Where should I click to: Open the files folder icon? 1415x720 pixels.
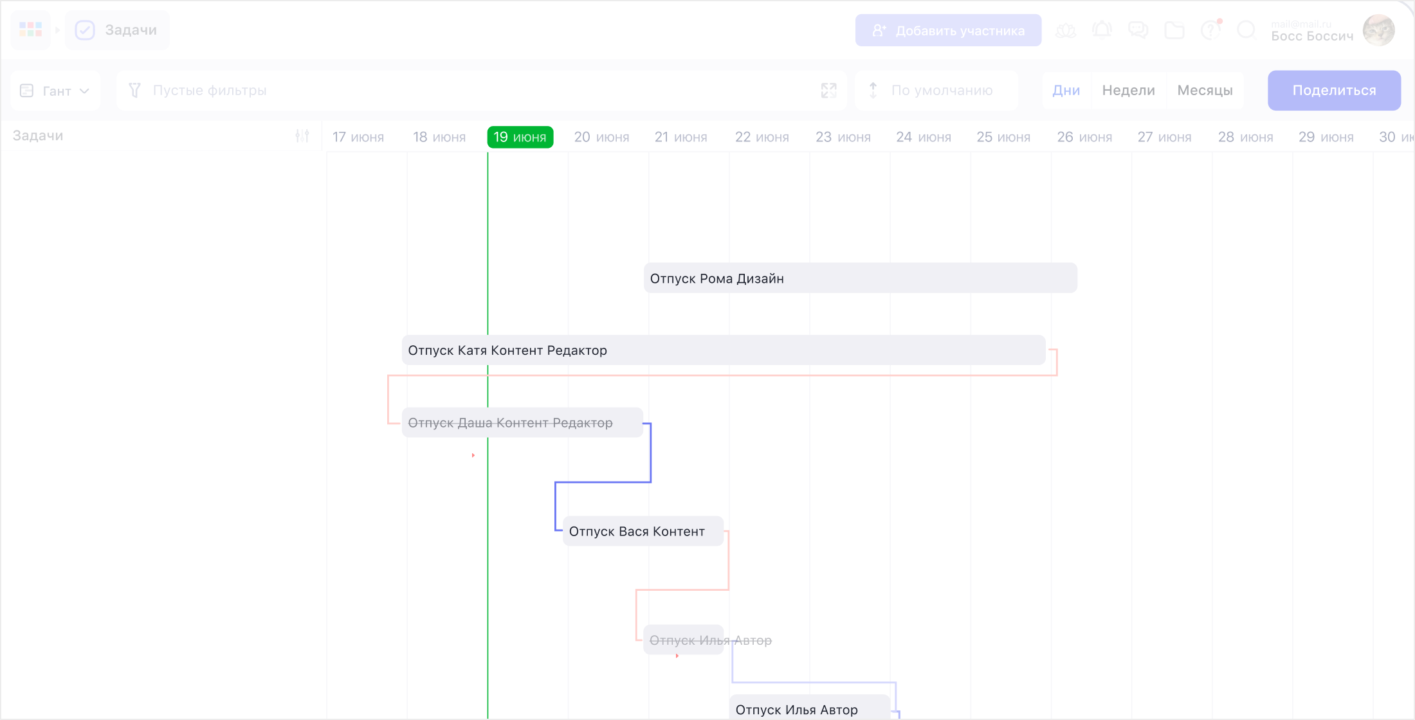(1174, 30)
